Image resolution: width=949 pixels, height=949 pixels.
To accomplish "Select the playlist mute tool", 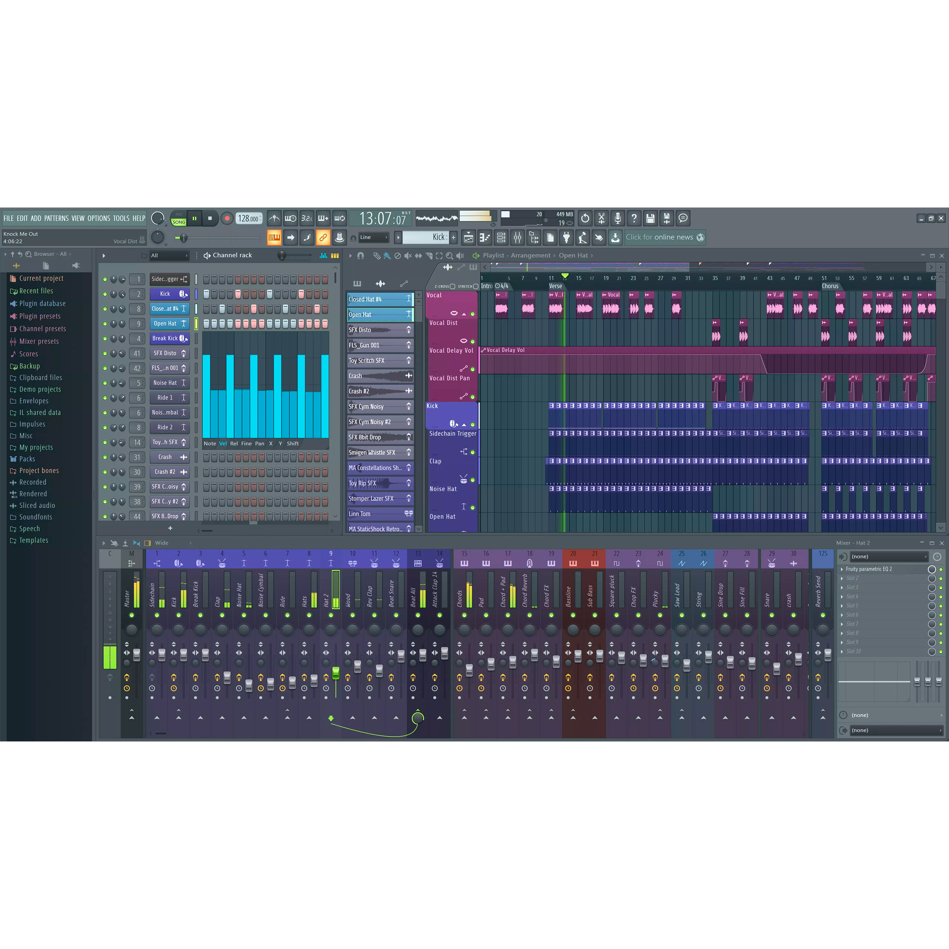I will [408, 255].
